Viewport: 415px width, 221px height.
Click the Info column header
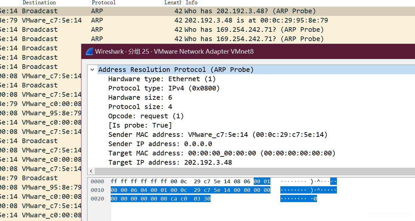pyautogui.click(x=192, y=3)
